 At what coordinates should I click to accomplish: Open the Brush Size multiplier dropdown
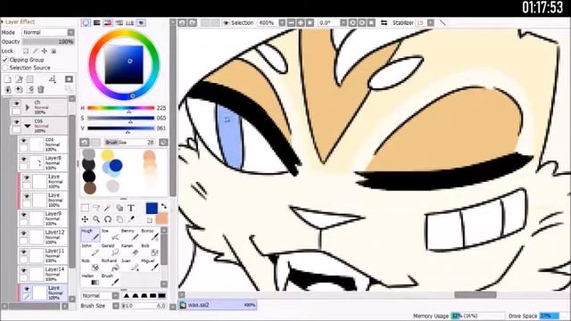[x=116, y=306]
